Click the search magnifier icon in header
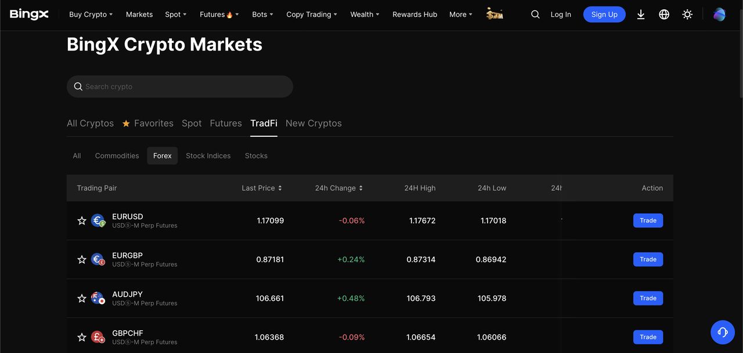The height and width of the screenshot is (353, 743). [x=535, y=14]
